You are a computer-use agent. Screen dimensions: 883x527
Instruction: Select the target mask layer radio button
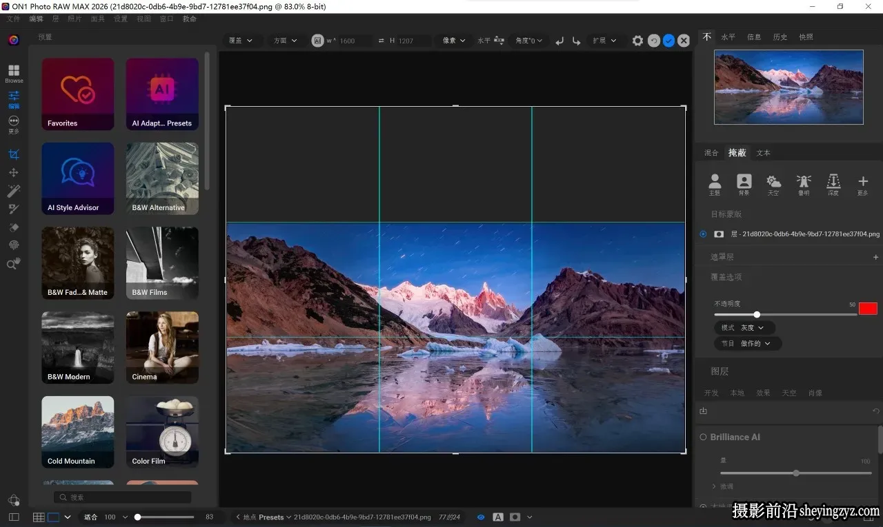703,234
